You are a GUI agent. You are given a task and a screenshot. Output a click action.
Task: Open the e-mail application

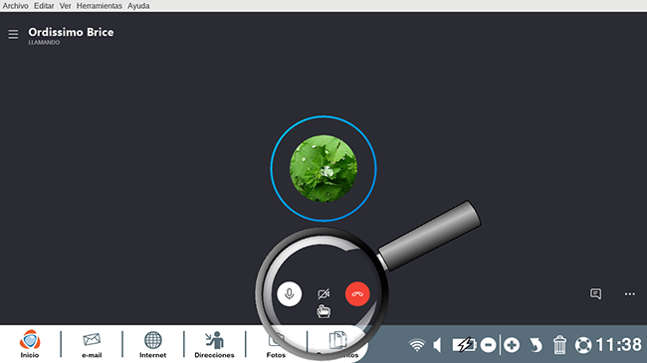pos(92,344)
